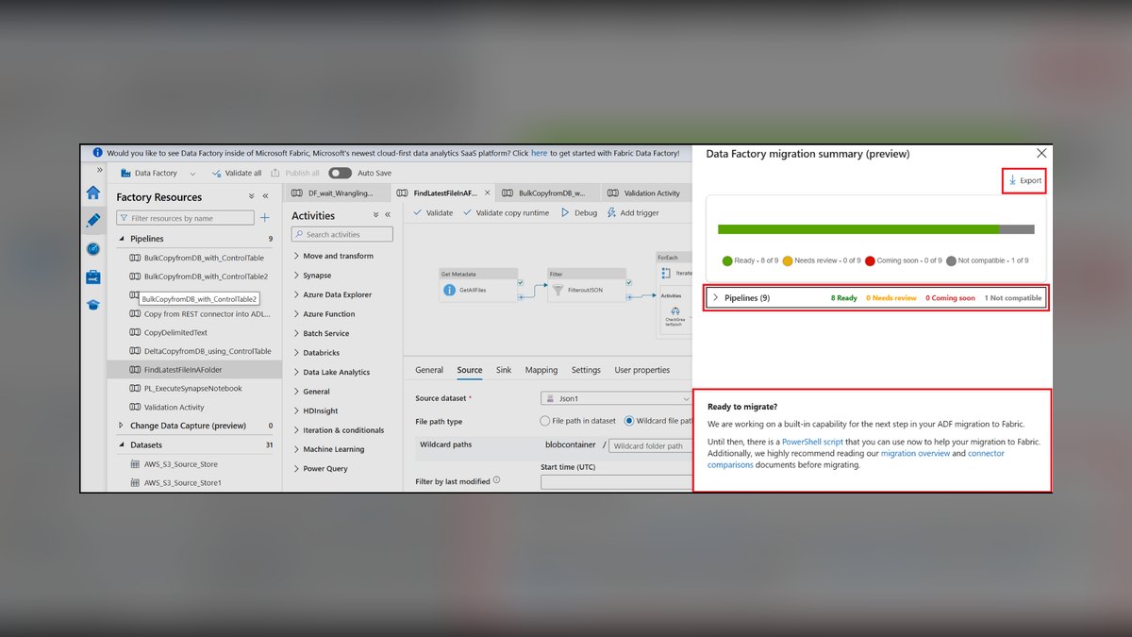1132x637 pixels.
Task: Click the collapse-all chevrons in Factory Resources
Action: tap(251, 196)
